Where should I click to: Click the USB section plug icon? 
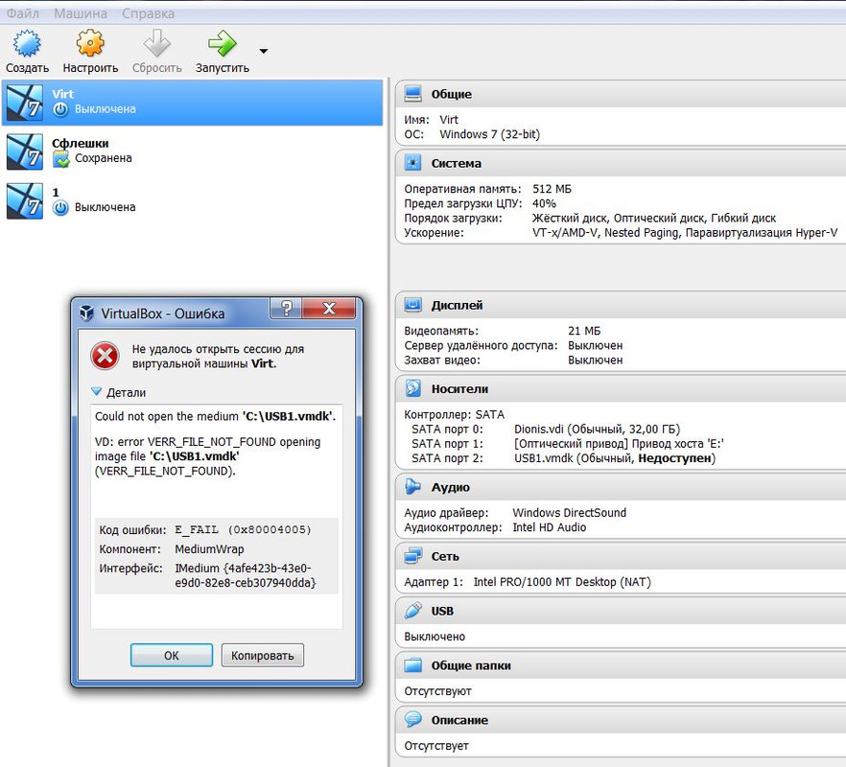point(413,610)
